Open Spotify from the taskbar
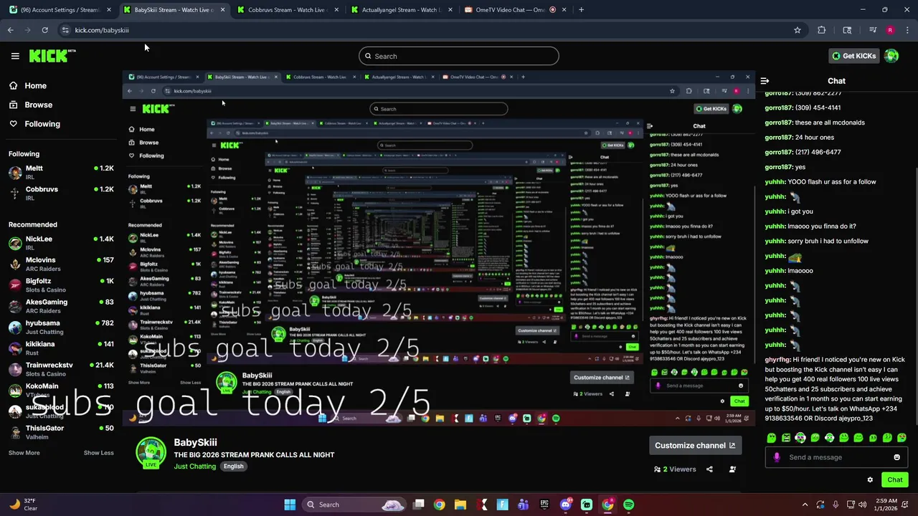This screenshot has height=516, width=918. pyautogui.click(x=629, y=505)
